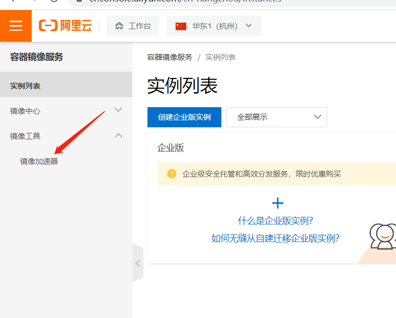Viewport: 396px width, 318px height.
Task: Click the yellow warning icon in the notice
Action: coord(172,174)
